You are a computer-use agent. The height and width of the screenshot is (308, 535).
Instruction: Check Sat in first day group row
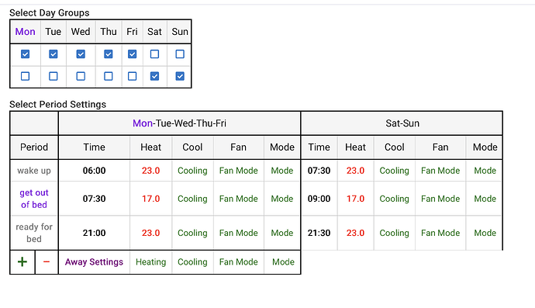154,54
